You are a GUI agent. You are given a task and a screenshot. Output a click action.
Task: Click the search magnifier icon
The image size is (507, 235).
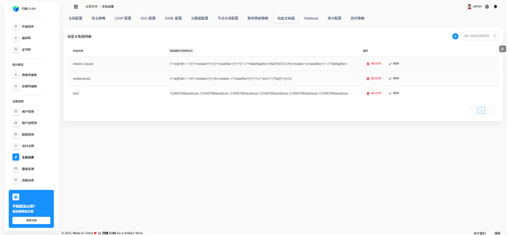click(x=494, y=36)
